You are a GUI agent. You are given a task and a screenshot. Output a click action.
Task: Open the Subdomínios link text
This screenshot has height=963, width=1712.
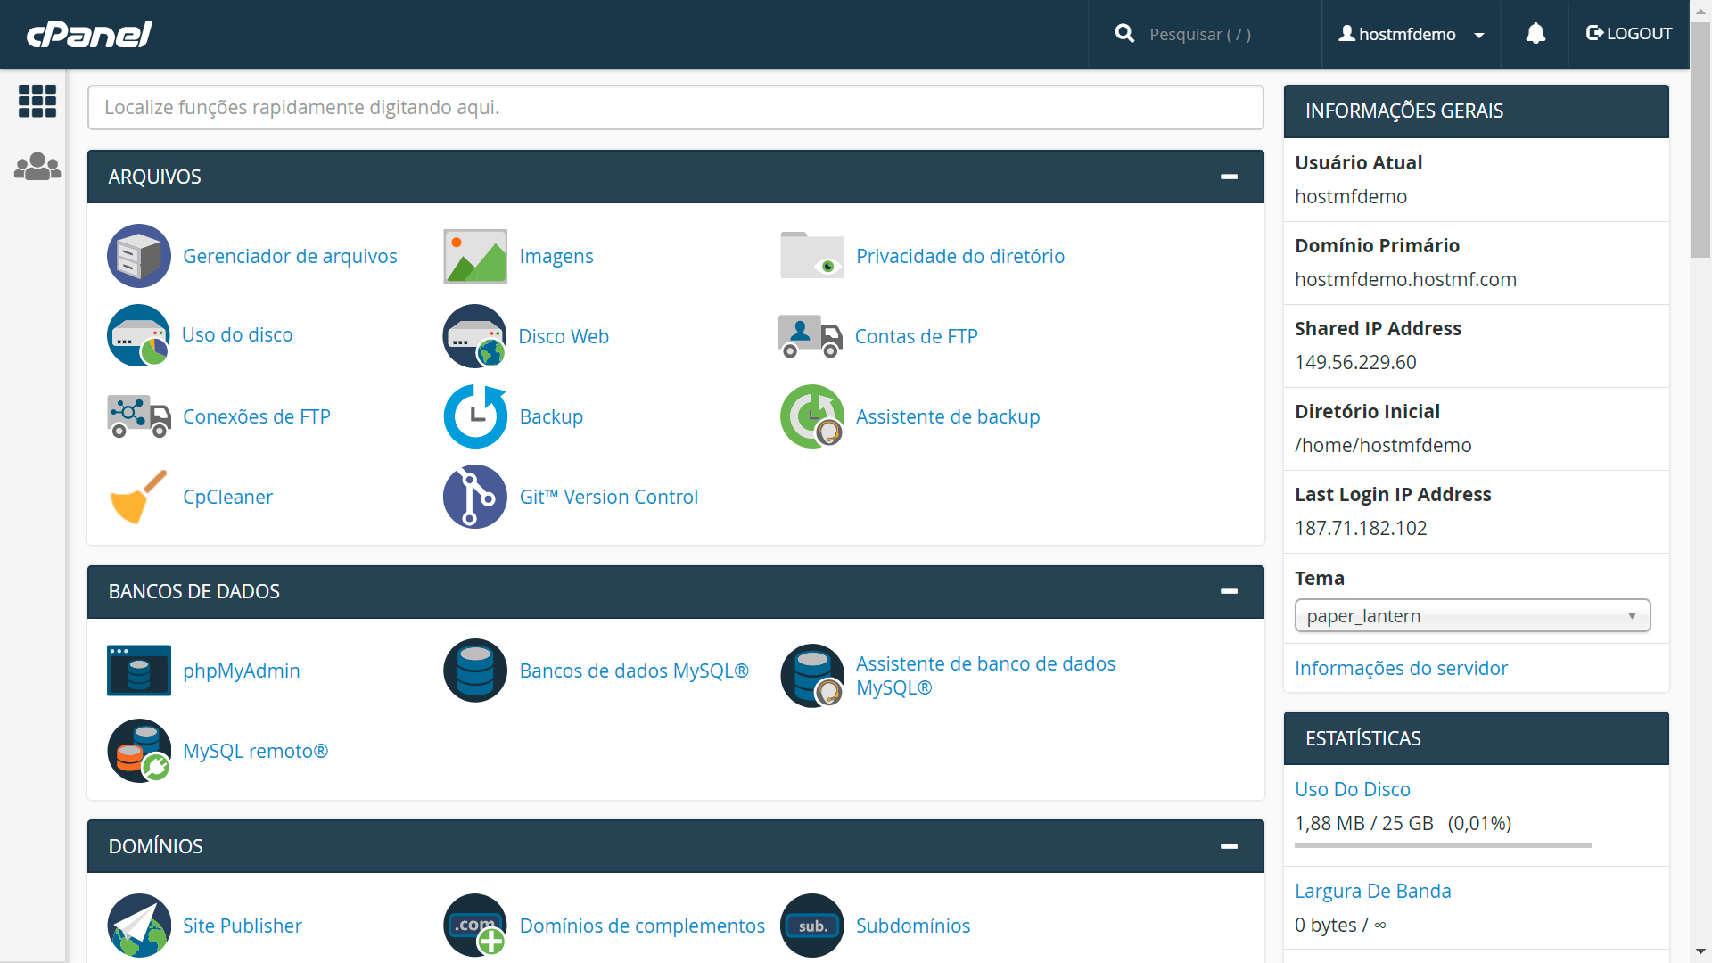913,926
